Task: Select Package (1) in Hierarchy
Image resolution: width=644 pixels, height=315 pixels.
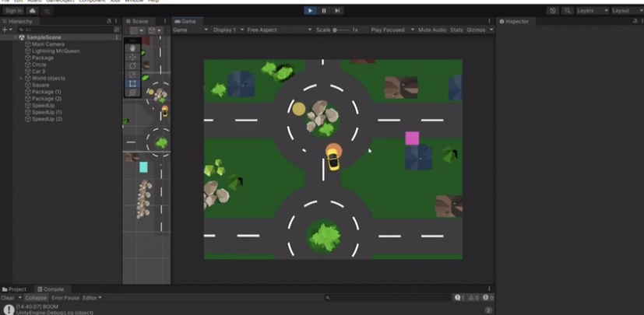Action: coord(47,92)
